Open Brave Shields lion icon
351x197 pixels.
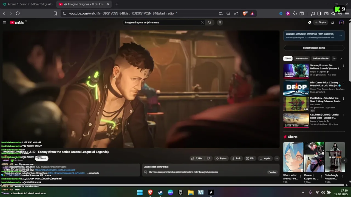[245, 13]
